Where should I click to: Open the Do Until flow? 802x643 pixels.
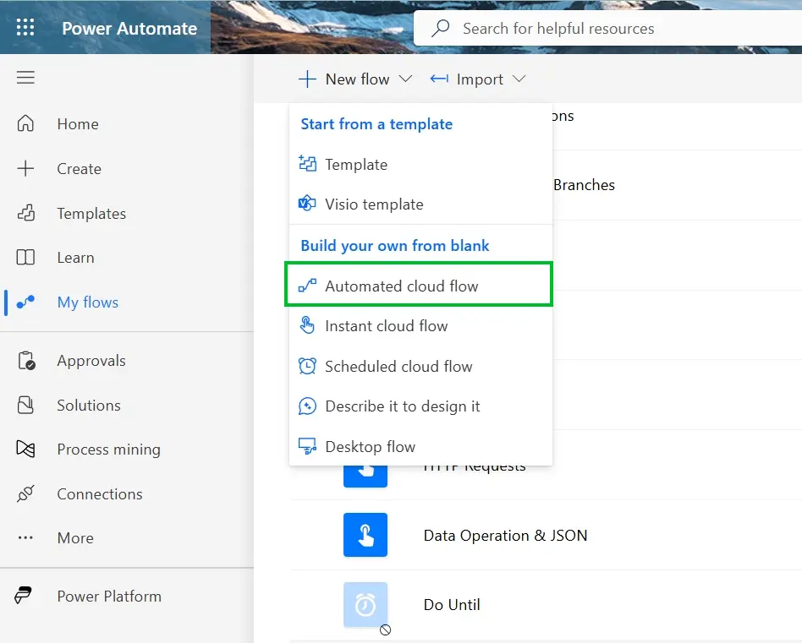pos(452,605)
